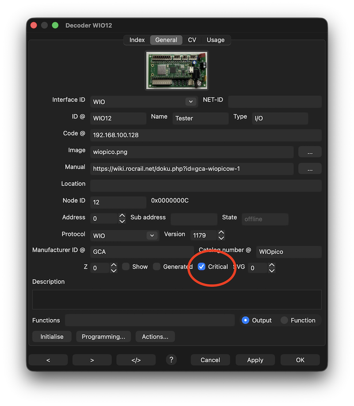Viewport: 354px width, 406px height.
Task: Increase the Version stepper value
Action: pyautogui.click(x=222, y=232)
